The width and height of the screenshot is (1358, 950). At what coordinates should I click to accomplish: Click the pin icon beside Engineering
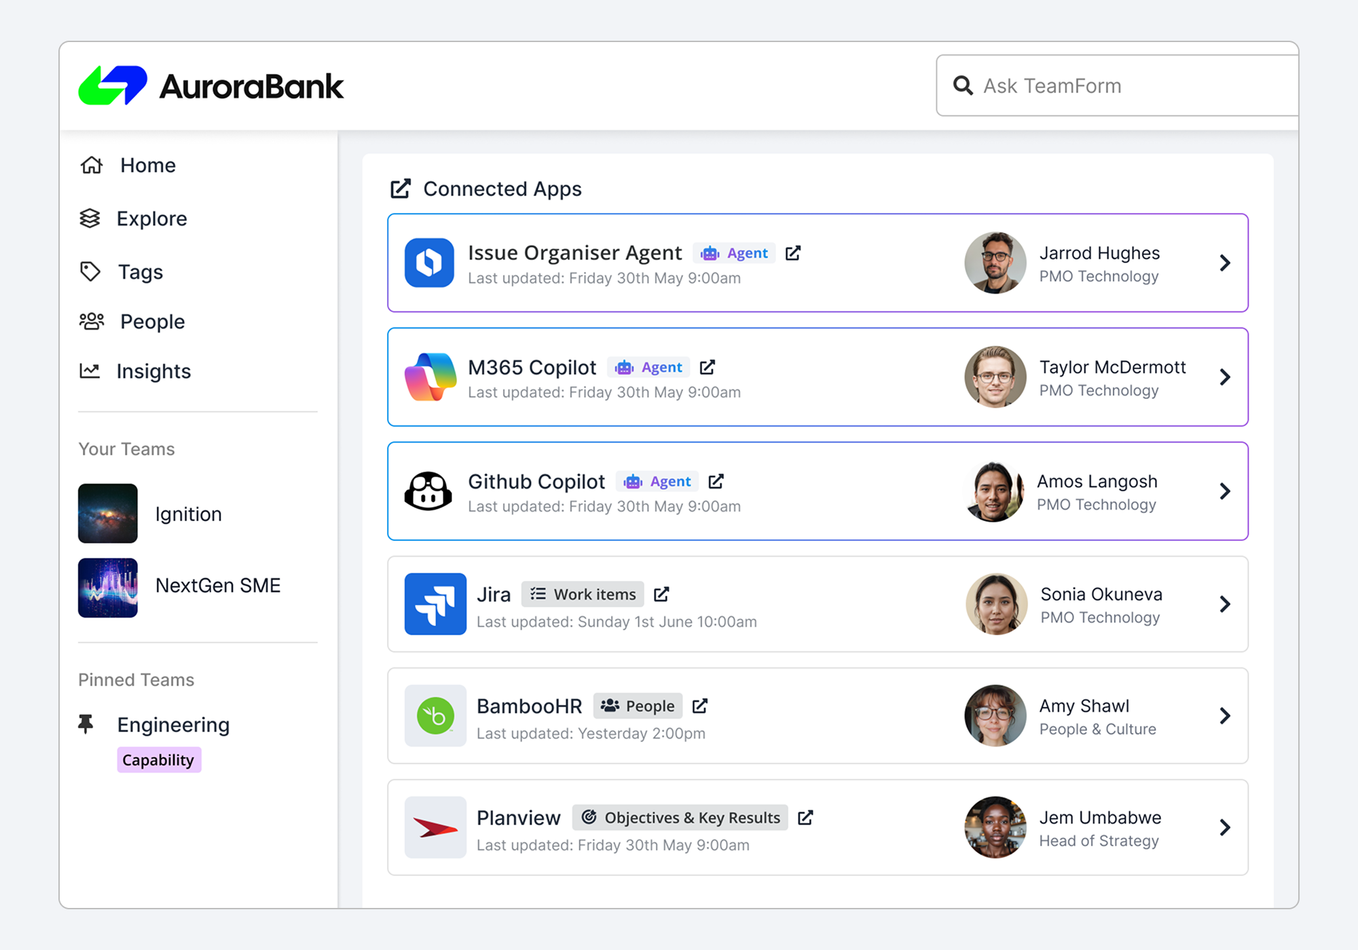tap(86, 725)
